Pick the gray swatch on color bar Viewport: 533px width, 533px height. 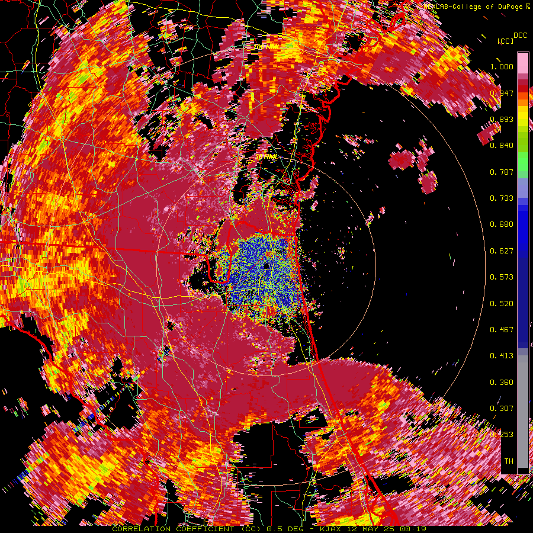pos(523,412)
